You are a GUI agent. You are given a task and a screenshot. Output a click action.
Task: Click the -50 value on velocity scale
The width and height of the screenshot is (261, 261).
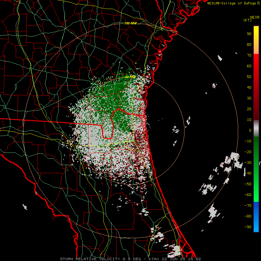(x=248, y=184)
